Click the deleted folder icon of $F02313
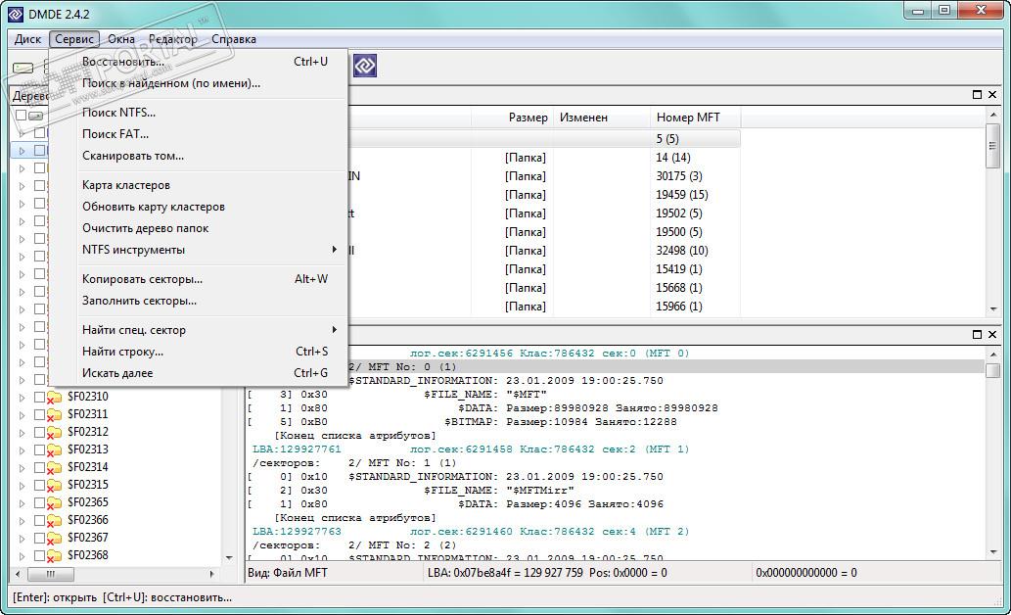1011x615 pixels. 54,449
